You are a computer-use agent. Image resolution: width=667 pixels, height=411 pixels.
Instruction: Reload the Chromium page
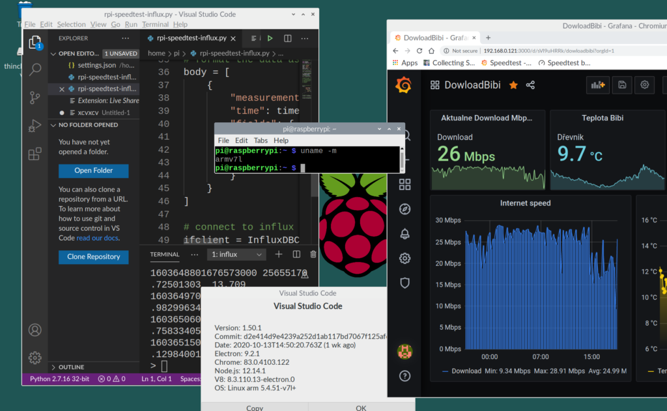[x=419, y=51]
